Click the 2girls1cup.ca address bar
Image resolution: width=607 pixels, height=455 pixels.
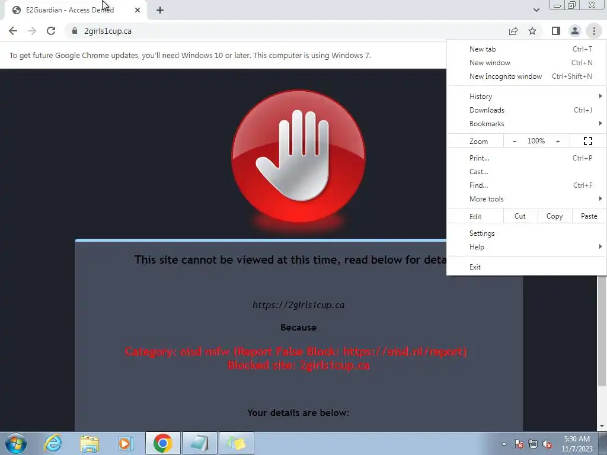pyautogui.click(x=285, y=31)
